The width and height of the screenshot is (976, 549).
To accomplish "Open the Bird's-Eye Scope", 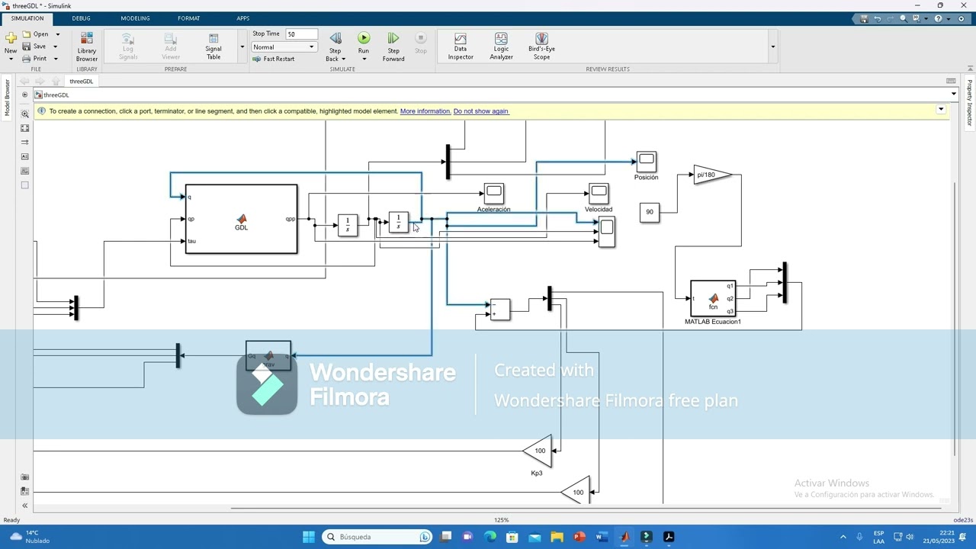I will 541,47.
